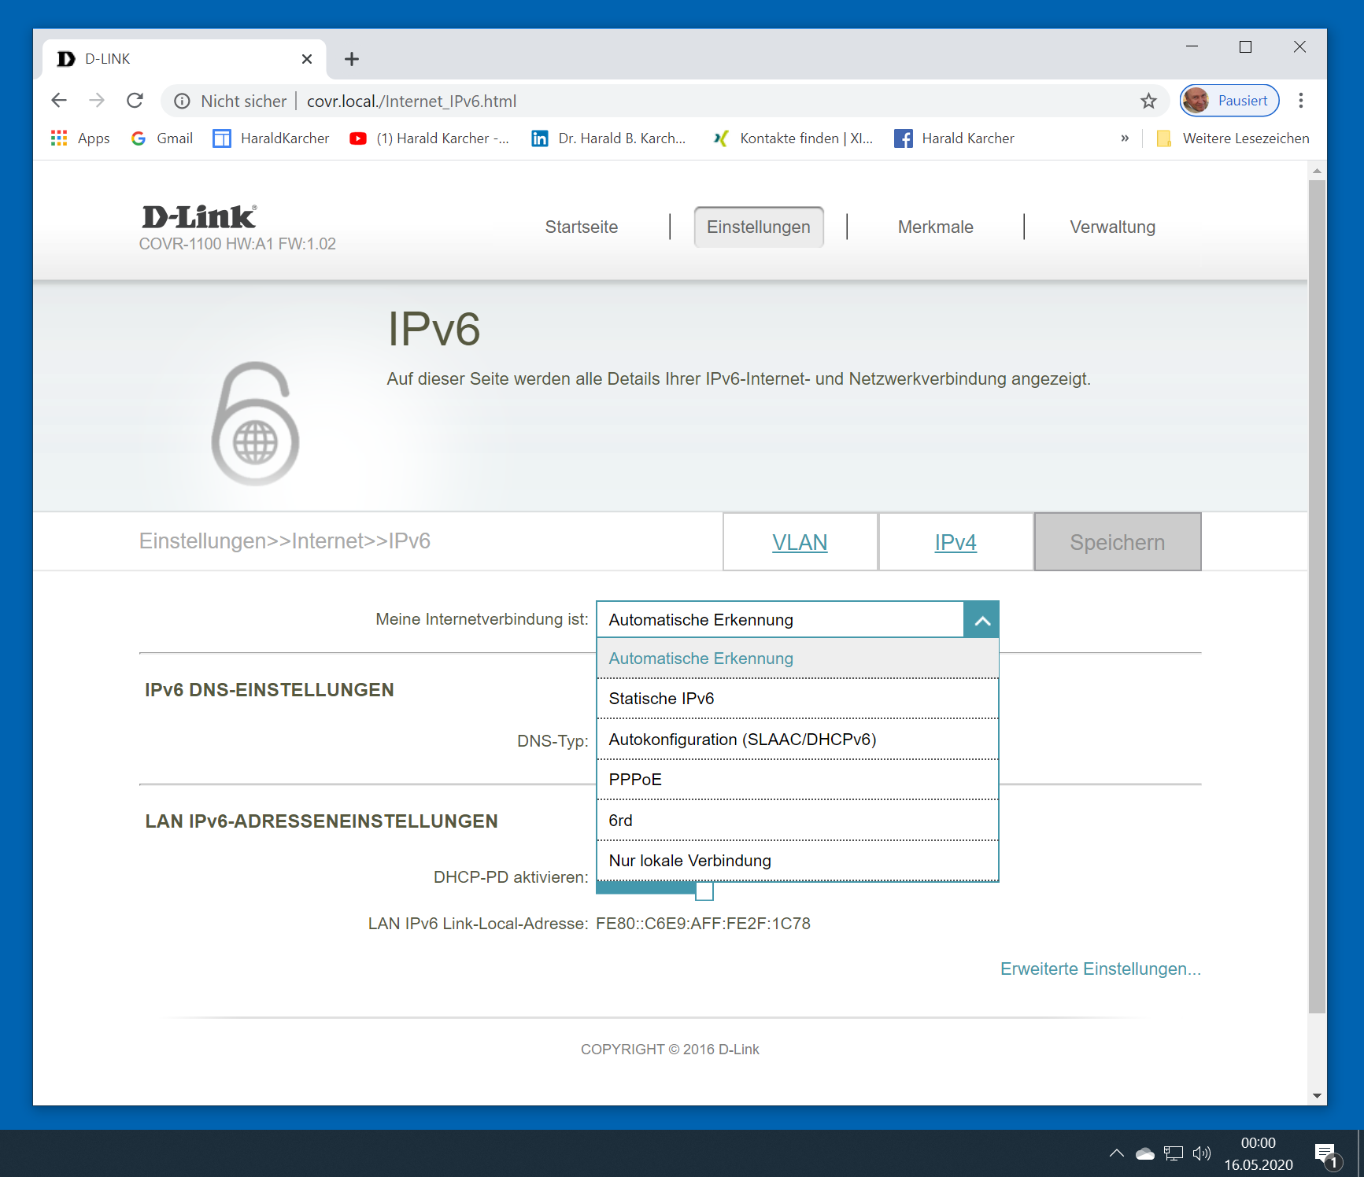
Task: Open the HaraldKarcher bookmark
Action: [x=272, y=138]
